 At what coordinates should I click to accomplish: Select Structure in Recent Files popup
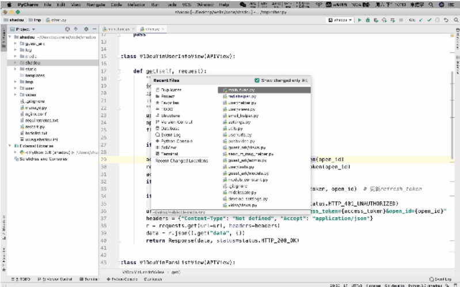tap(170, 115)
